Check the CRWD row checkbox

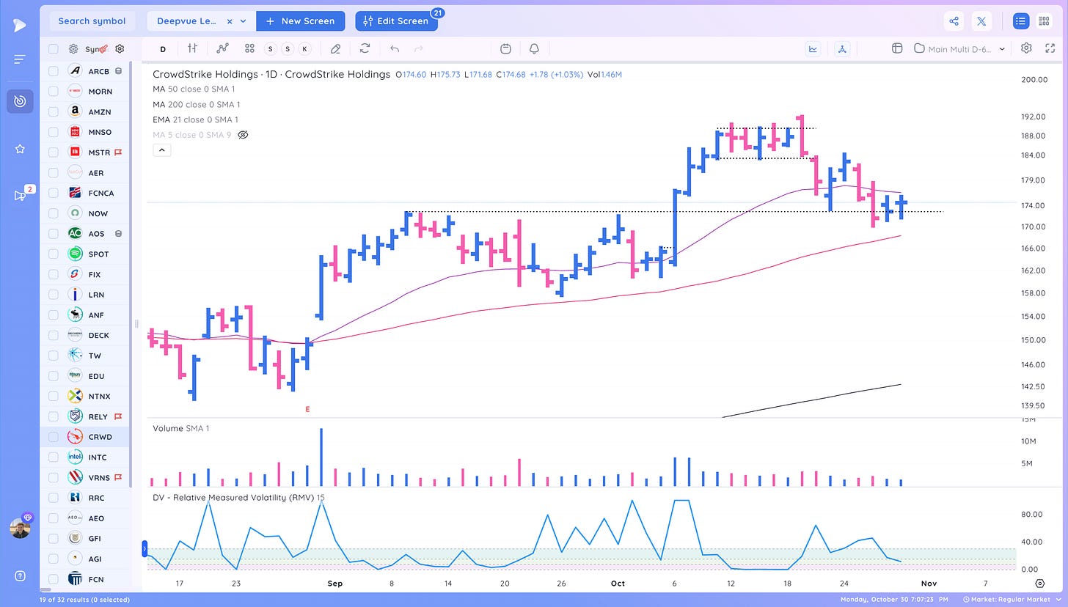tap(53, 436)
